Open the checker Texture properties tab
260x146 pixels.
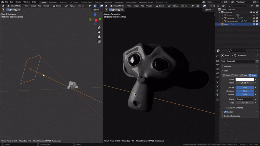click(x=217, y=100)
